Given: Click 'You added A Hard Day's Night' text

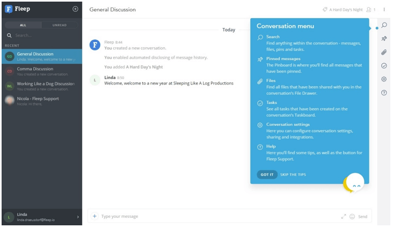Looking at the screenshot, I should coord(134,67).
